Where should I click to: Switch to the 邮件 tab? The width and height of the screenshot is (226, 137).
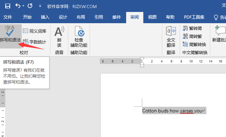point(117,17)
